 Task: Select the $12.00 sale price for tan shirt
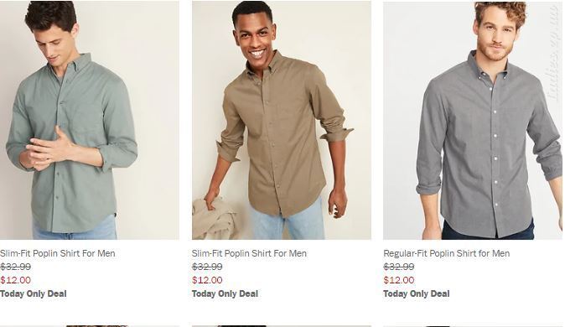(207, 280)
